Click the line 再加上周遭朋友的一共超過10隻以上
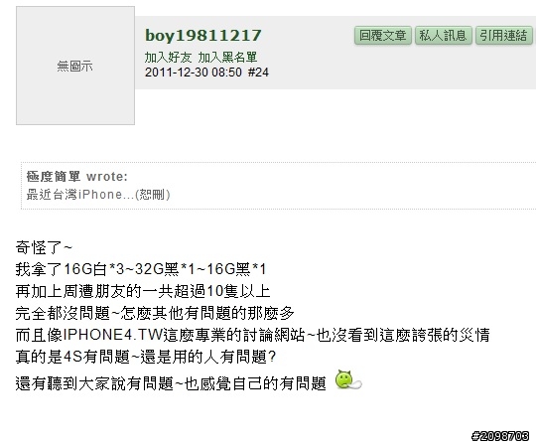This screenshot has height=444, width=536. 143,291
